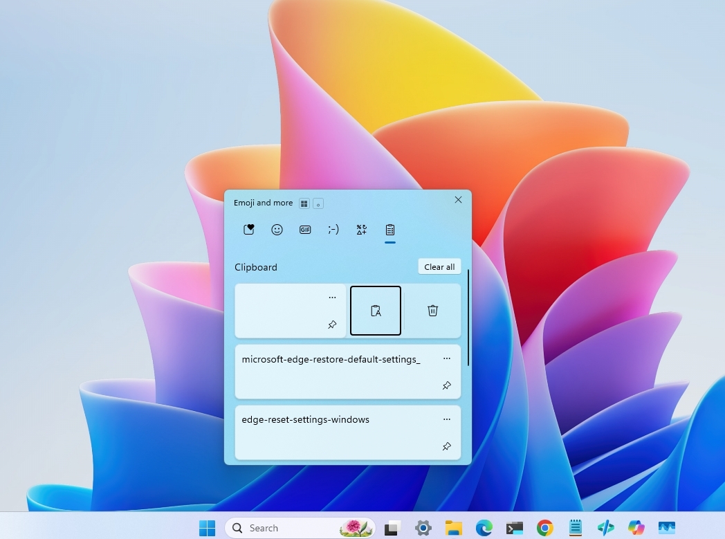This screenshot has height=539, width=725.
Task: Click the taskbar Search box
Action: coord(300,528)
